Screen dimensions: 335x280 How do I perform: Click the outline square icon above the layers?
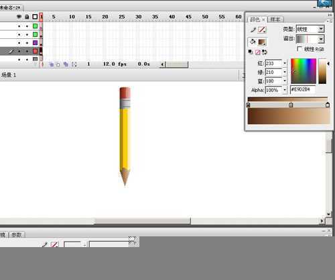coord(35,17)
